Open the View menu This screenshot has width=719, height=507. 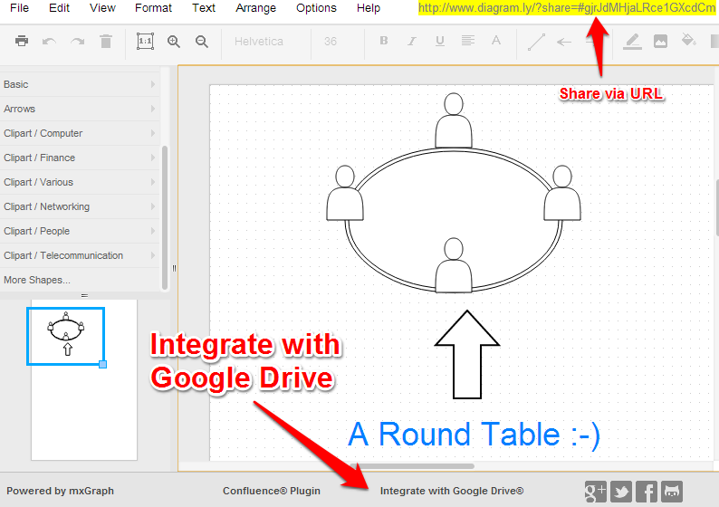click(102, 8)
